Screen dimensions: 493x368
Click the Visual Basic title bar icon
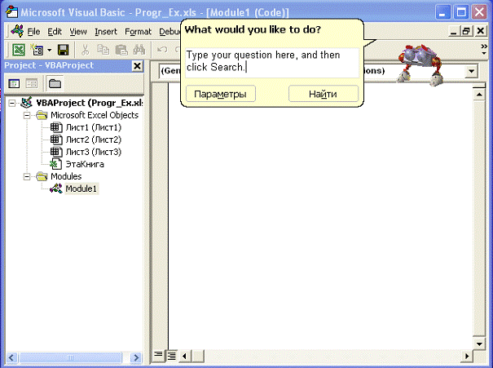pyautogui.click(x=11, y=12)
